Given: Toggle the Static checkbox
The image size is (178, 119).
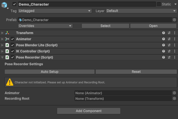Looking at the screenshot, I should [159, 4].
